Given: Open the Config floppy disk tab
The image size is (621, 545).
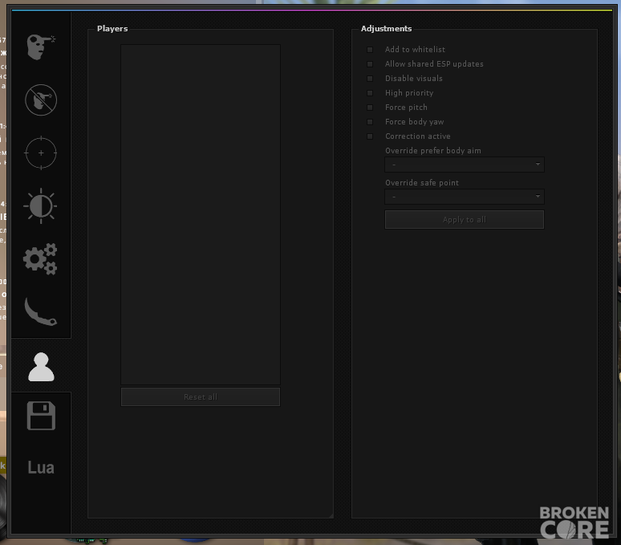Looking at the screenshot, I should pyautogui.click(x=41, y=416).
